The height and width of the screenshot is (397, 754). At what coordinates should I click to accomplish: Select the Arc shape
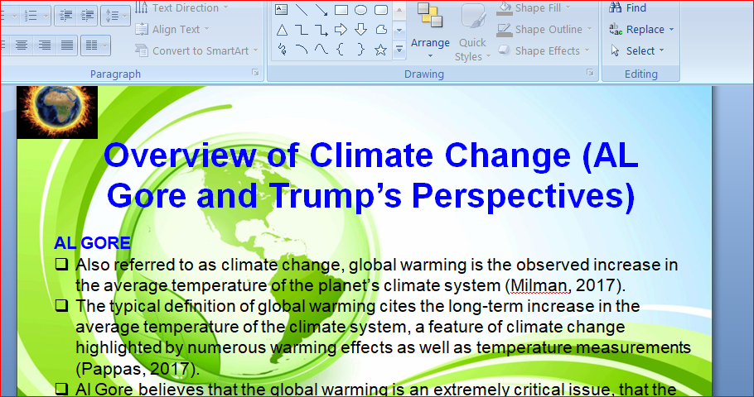[x=302, y=50]
